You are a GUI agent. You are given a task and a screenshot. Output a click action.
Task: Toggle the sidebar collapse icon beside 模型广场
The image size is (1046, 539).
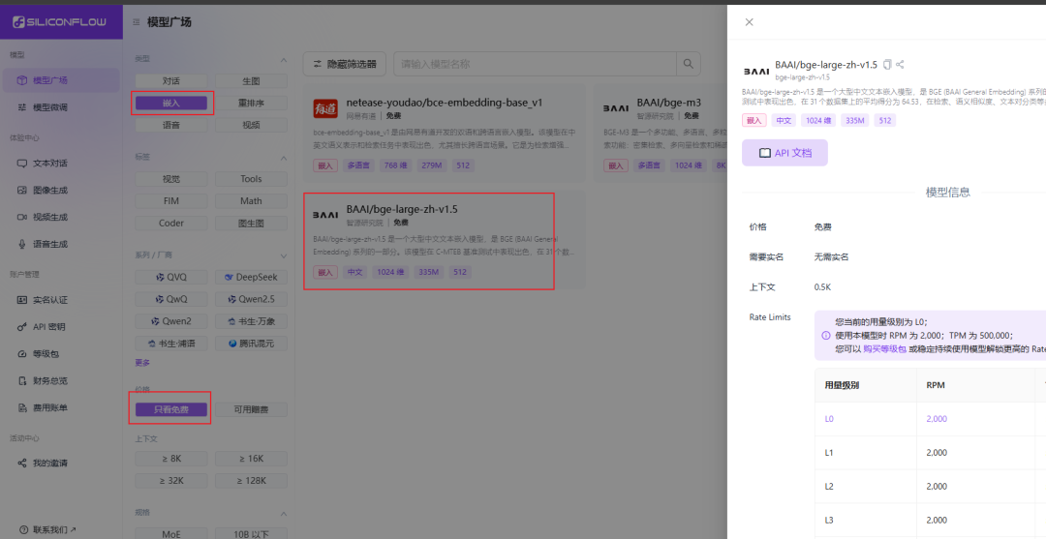click(137, 22)
